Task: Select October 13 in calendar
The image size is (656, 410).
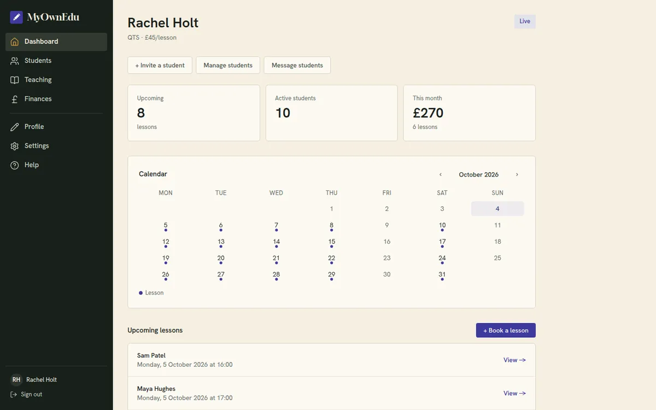Action: (x=221, y=242)
